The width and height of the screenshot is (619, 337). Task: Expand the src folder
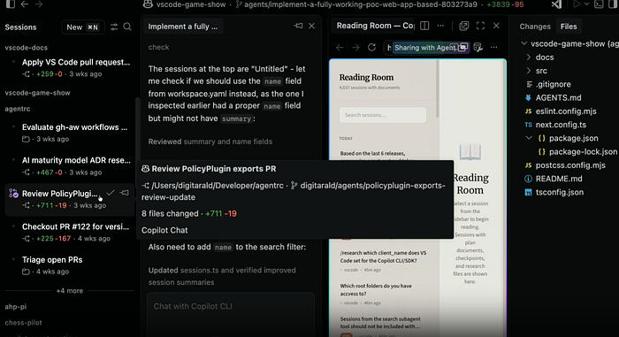pyautogui.click(x=529, y=71)
